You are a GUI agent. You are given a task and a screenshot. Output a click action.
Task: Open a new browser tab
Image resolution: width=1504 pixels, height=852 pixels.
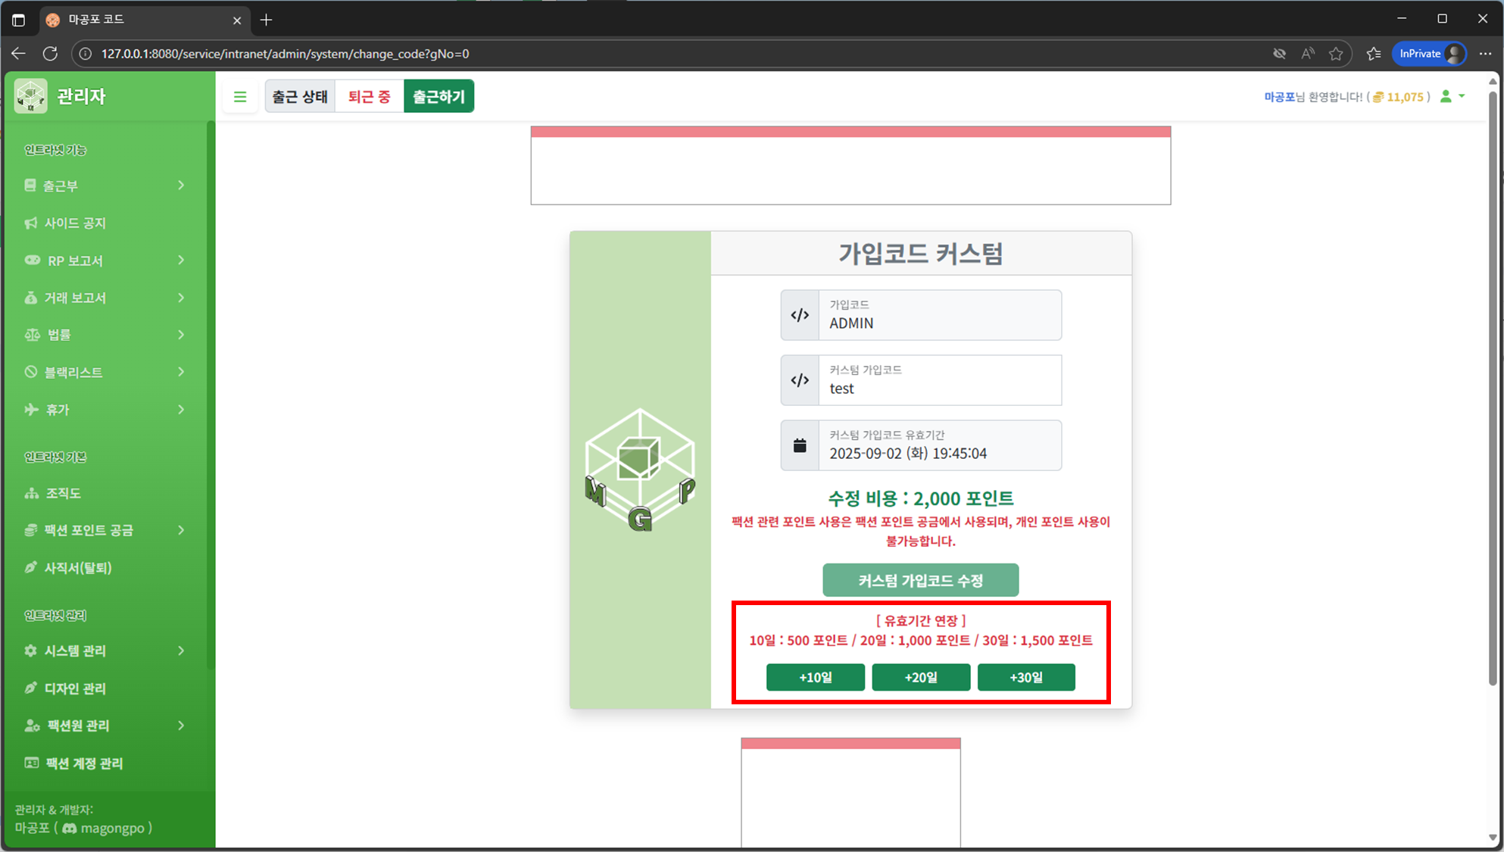click(x=266, y=20)
